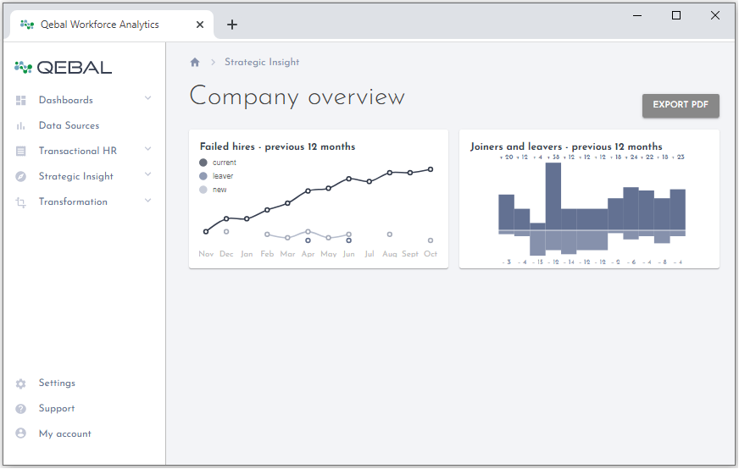Open Dashboards menu item
The width and height of the screenshot is (739, 469).
(x=66, y=100)
